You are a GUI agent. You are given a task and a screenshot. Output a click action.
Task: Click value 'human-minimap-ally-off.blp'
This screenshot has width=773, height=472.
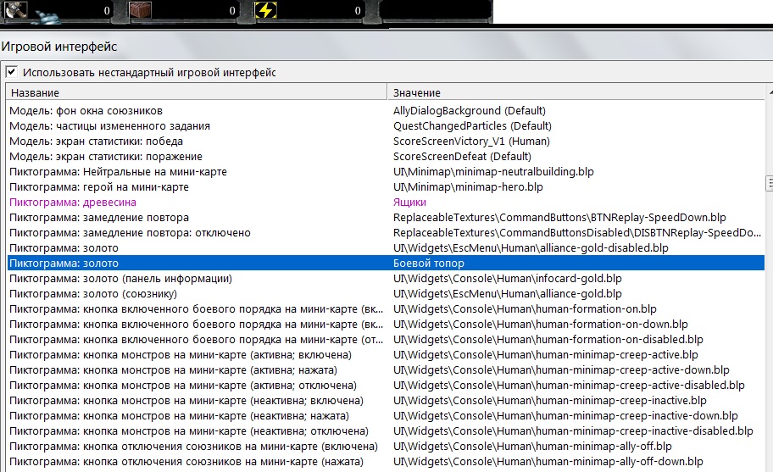[532, 447]
